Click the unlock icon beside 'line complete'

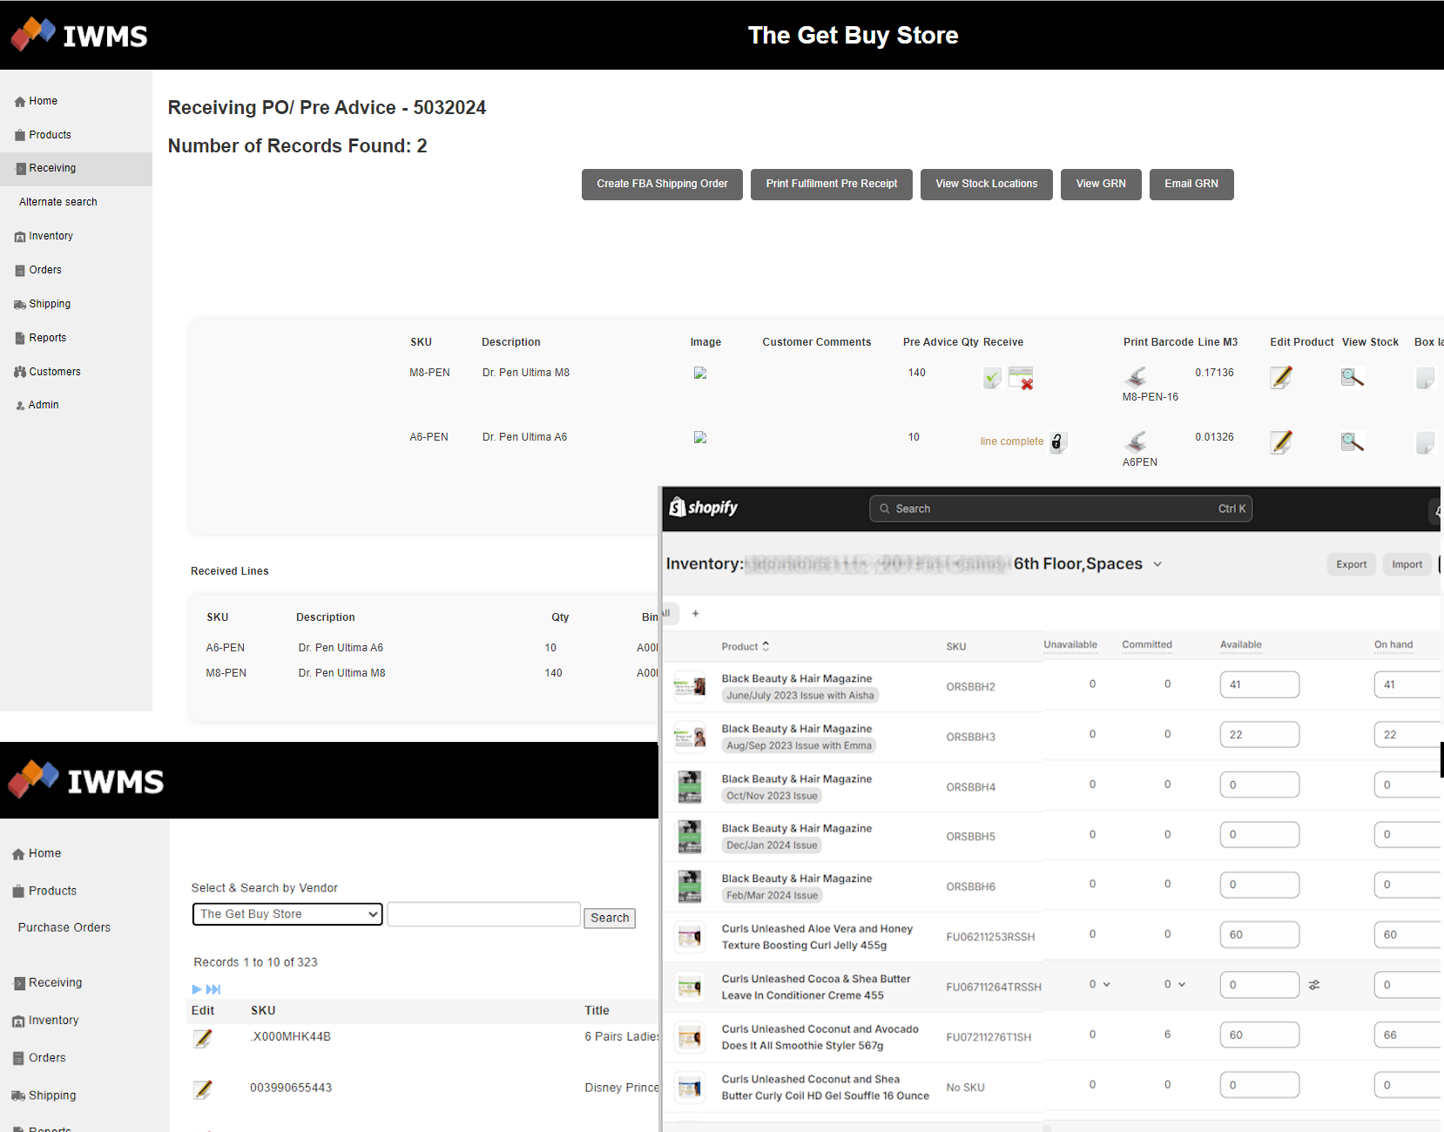pos(1057,441)
